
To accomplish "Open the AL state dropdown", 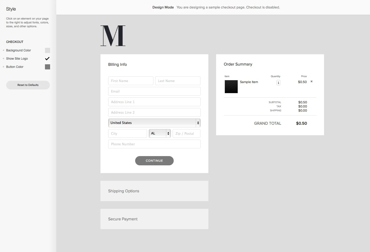I will click(157, 133).
